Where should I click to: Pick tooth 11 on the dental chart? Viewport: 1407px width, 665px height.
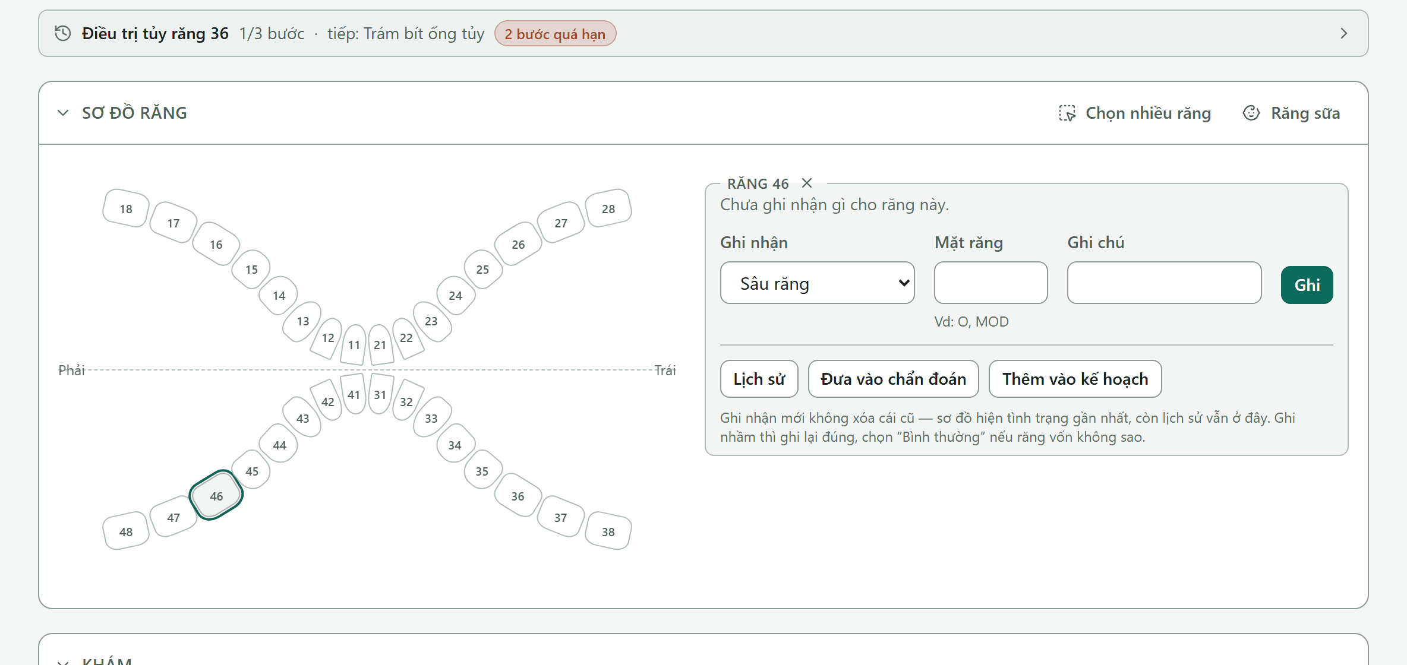tap(354, 344)
